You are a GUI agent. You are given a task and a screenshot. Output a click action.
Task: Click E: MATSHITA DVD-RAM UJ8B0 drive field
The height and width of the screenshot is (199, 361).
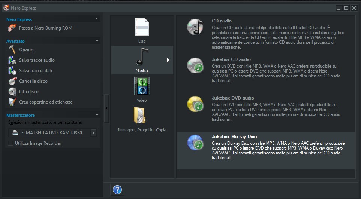[53, 132]
